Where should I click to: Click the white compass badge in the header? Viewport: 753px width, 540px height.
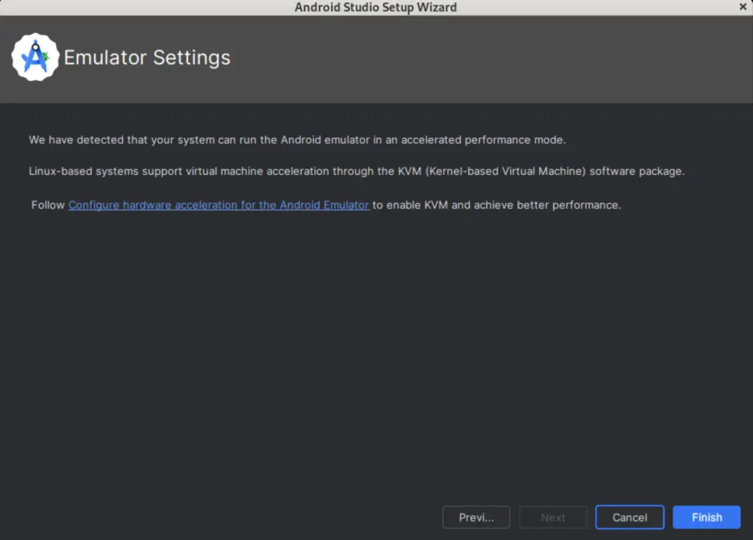tap(35, 56)
